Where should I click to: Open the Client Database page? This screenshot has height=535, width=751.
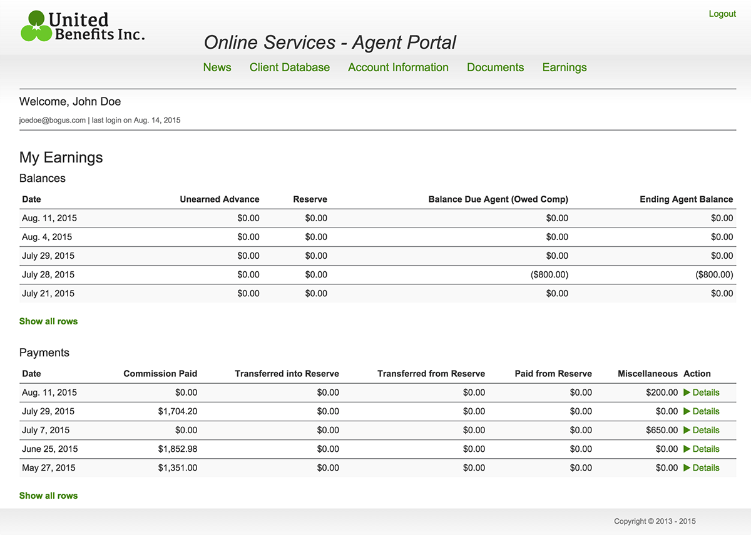[289, 67]
